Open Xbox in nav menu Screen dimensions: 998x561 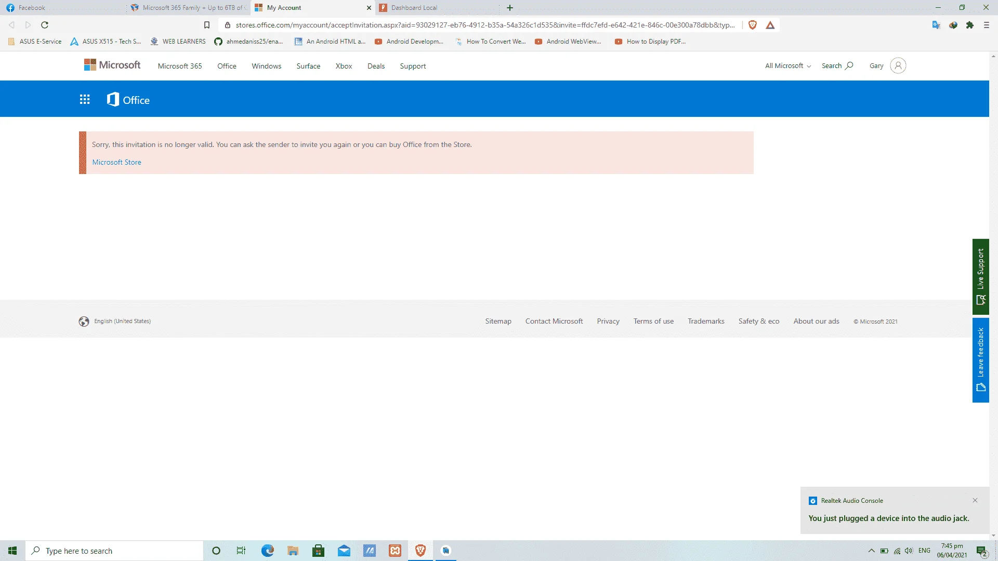pos(344,66)
